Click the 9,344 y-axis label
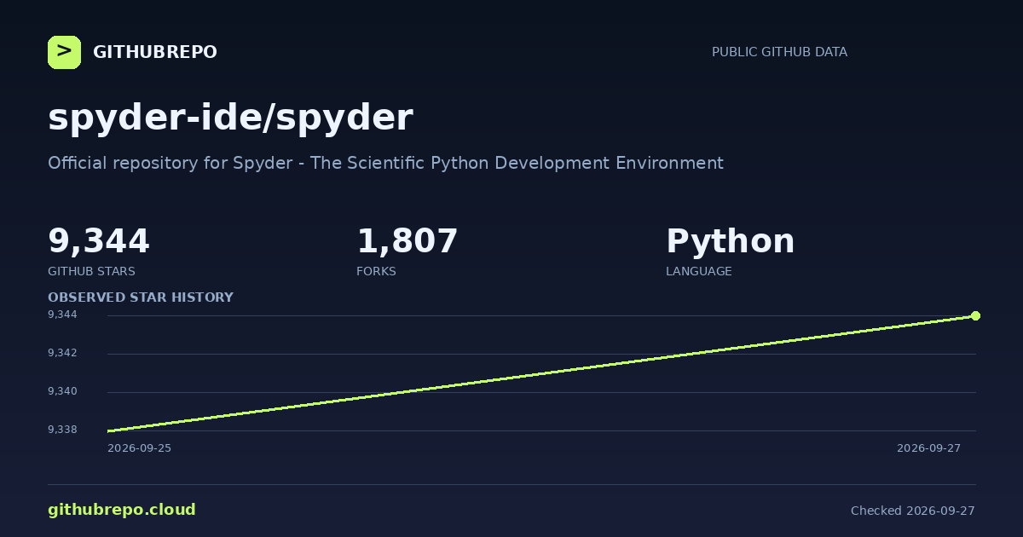 click(x=62, y=315)
